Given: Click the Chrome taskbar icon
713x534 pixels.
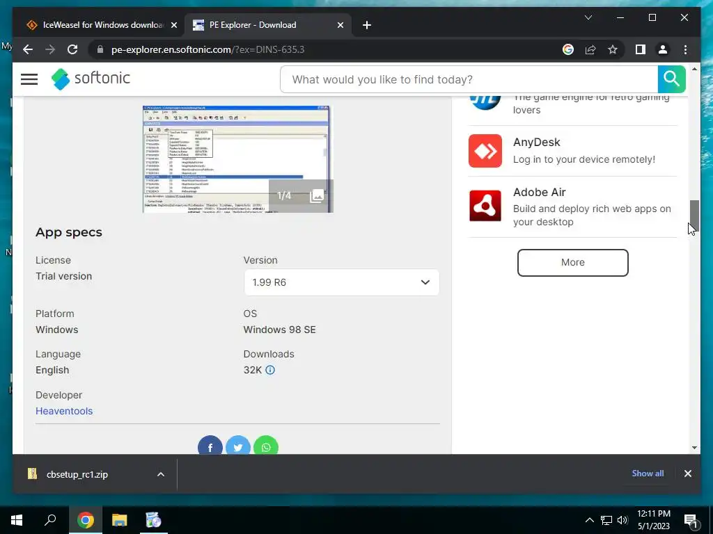Looking at the screenshot, I should [85, 520].
